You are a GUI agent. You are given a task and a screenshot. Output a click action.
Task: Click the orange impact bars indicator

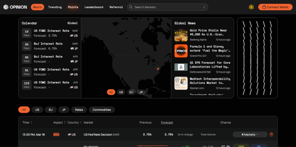click(x=56, y=135)
